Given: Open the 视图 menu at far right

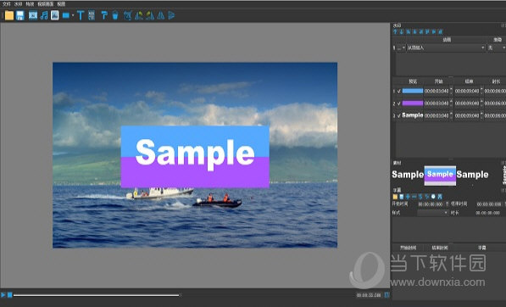Looking at the screenshot, I should [61, 4].
